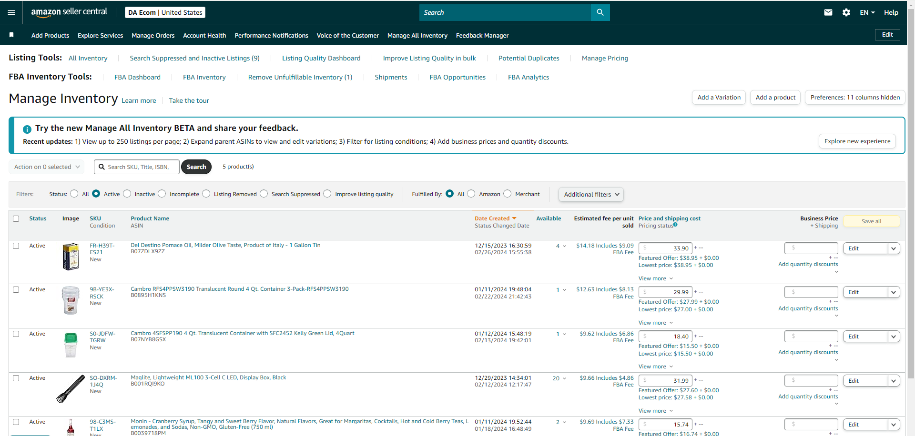Open the FBA Dashboard link
The image size is (915, 436).
click(x=137, y=77)
